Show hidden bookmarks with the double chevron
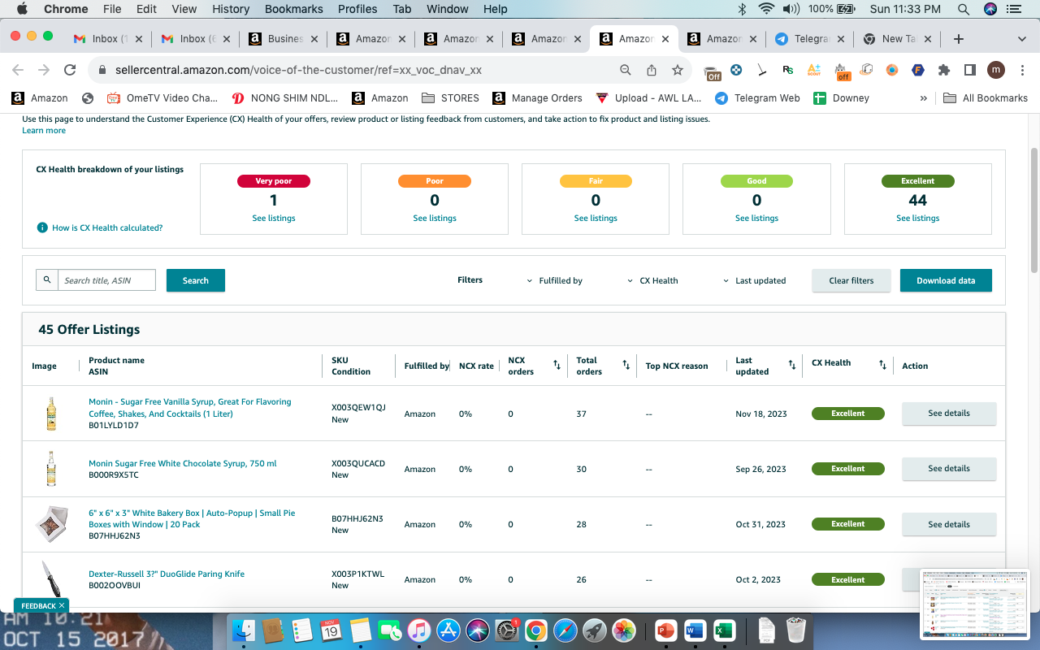Screen dimensions: 1040x650 (x=924, y=98)
